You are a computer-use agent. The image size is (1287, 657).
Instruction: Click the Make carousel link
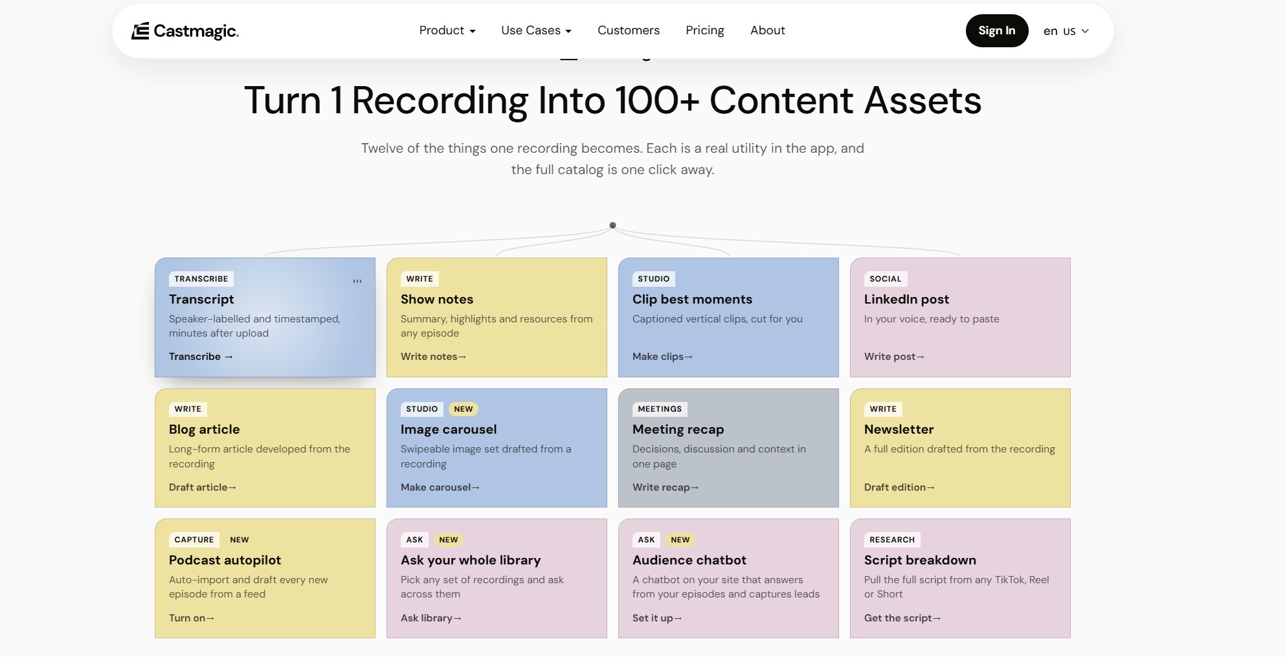tap(440, 487)
